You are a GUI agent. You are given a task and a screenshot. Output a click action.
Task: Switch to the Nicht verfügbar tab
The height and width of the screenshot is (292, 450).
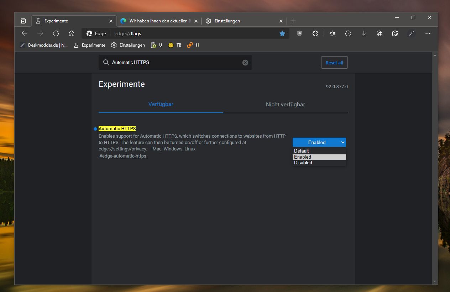[x=286, y=105]
